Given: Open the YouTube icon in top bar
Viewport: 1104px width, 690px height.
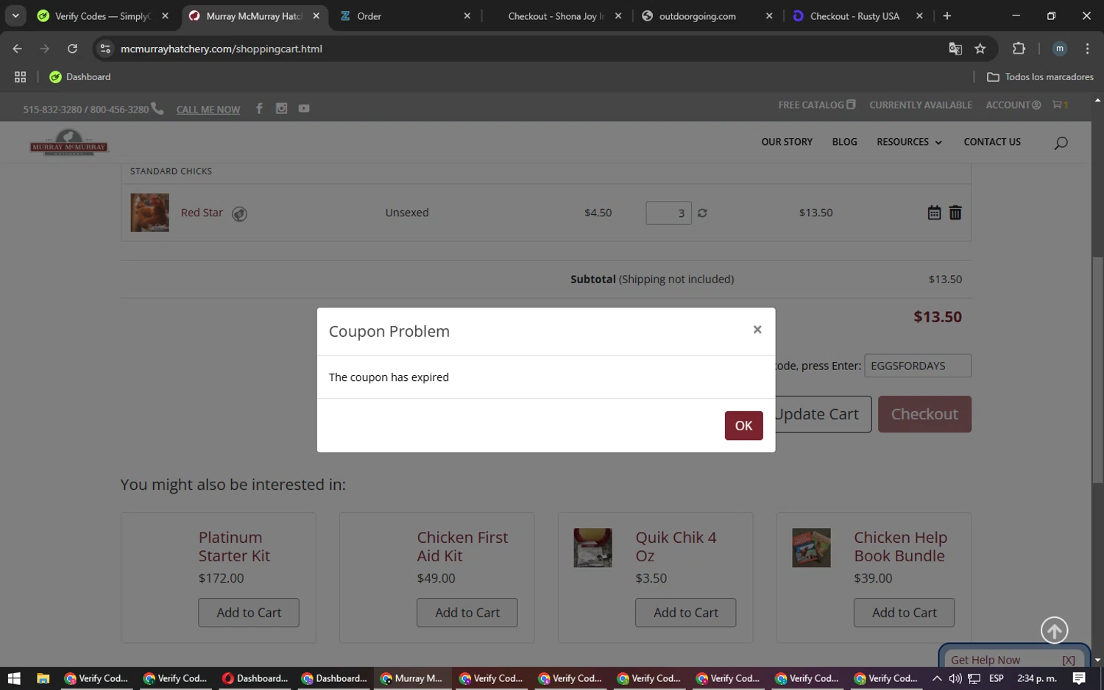Looking at the screenshot, I should coord(304,108).
